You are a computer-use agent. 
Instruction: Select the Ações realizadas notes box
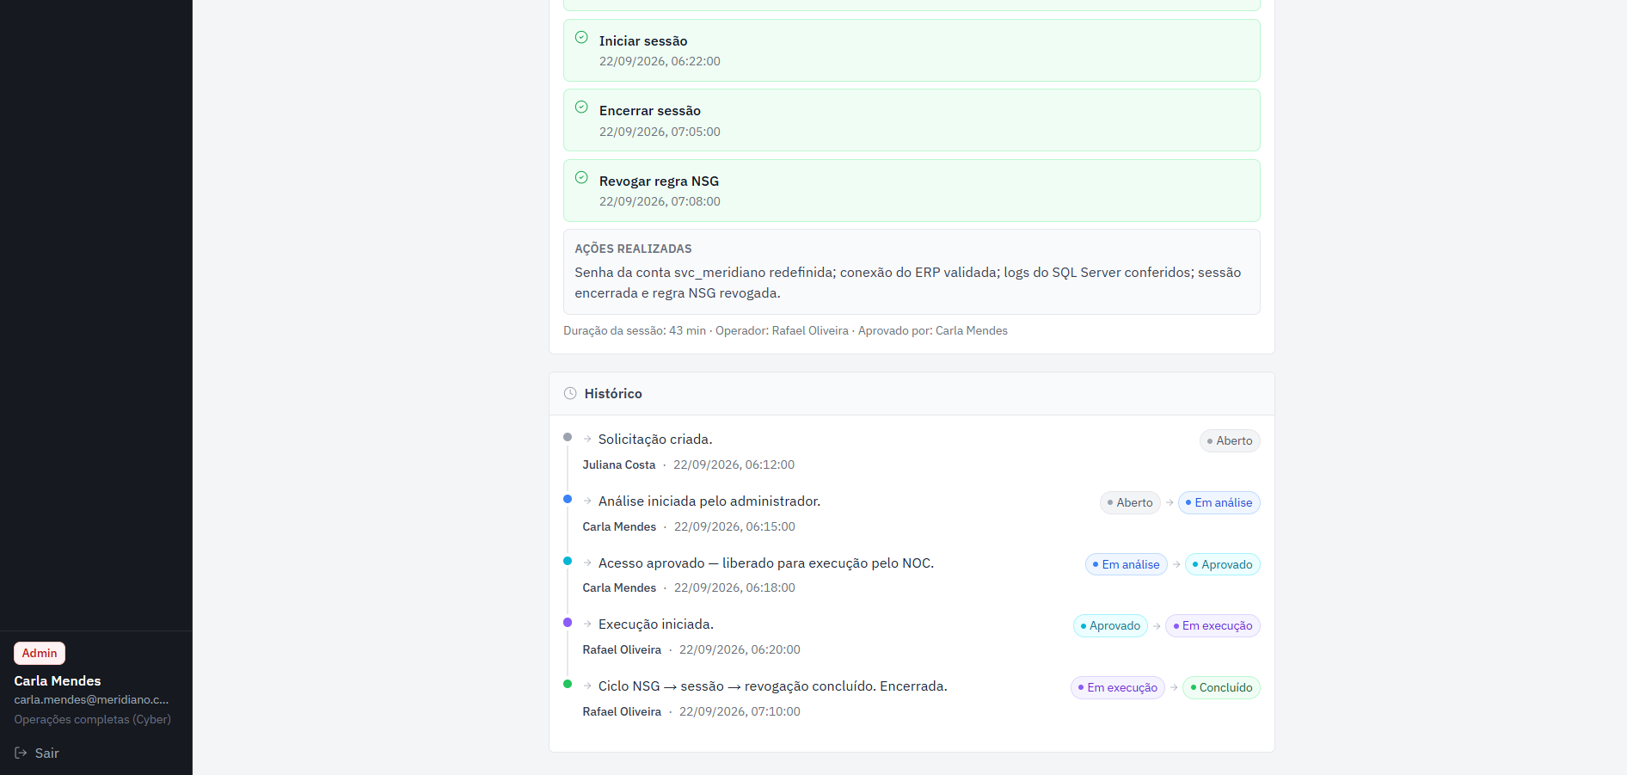pyautogui.click(x=912, y=272)
